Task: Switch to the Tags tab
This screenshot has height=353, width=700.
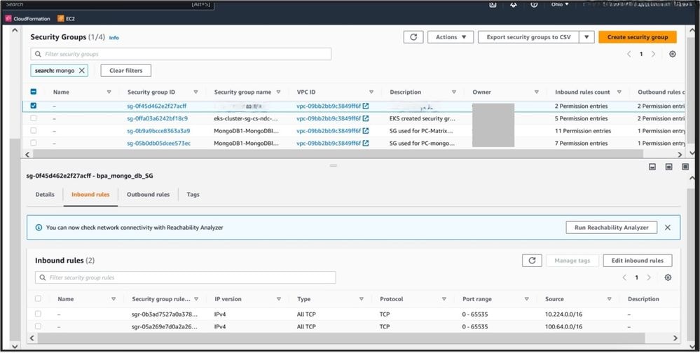Action: tap(193, 195)
